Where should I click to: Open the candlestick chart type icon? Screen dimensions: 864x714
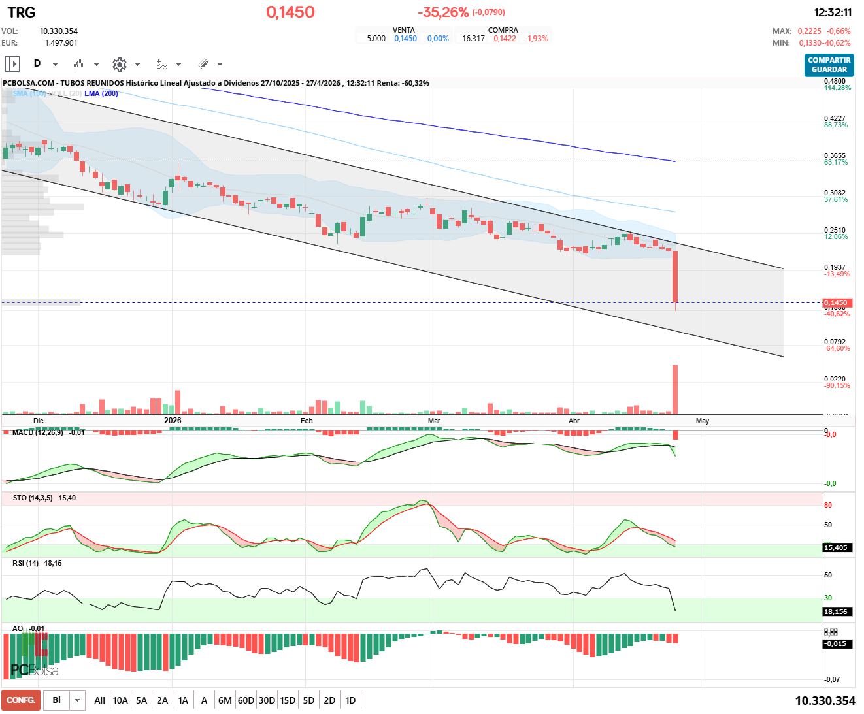coord(78,64)
